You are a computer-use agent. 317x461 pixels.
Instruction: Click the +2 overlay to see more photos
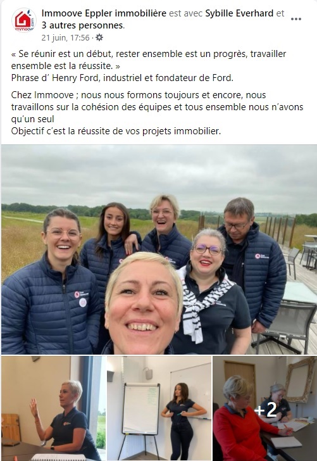point(266,409)
